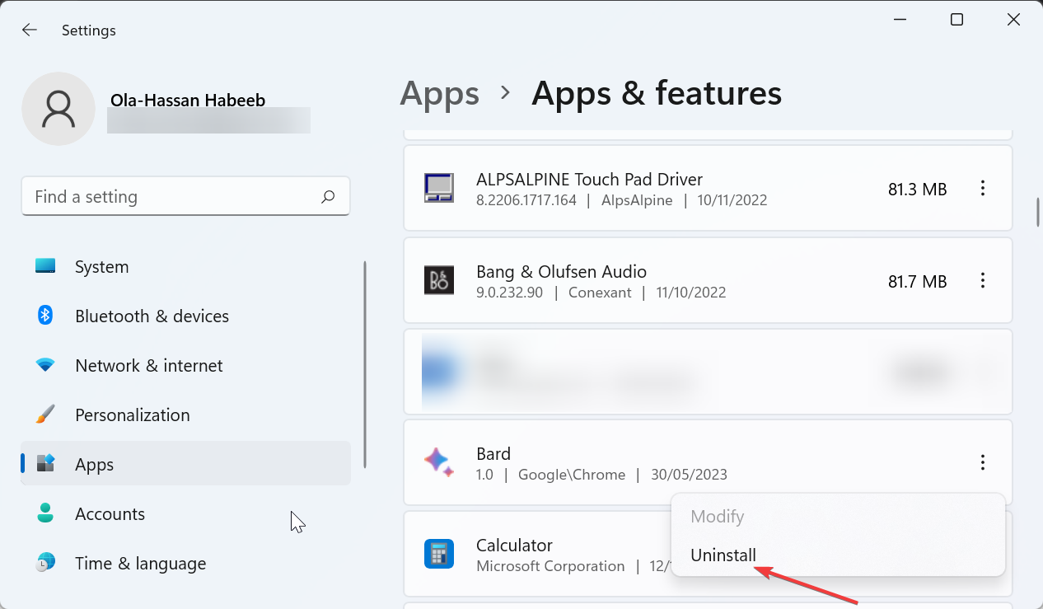Screen dimensions: 1043x609
Task: Select the Accounts person icon
Action: click(45, 513)
